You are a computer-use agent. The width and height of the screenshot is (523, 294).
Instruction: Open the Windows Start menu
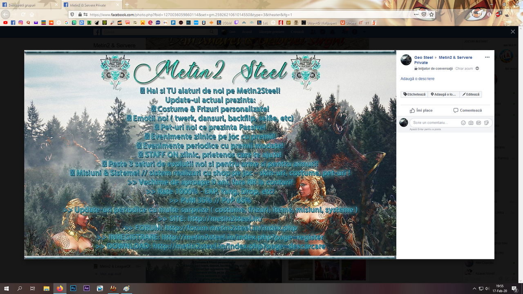(x=7, y=288)
